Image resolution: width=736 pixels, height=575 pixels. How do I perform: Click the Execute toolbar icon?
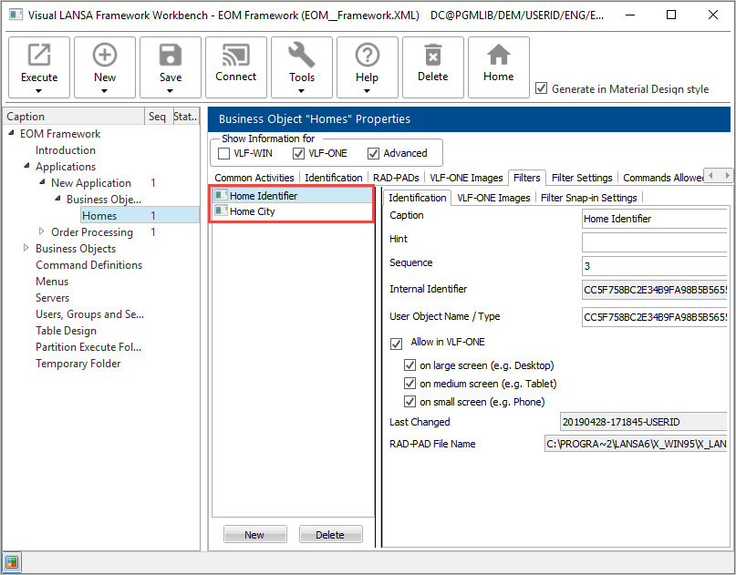pos(39,56)
